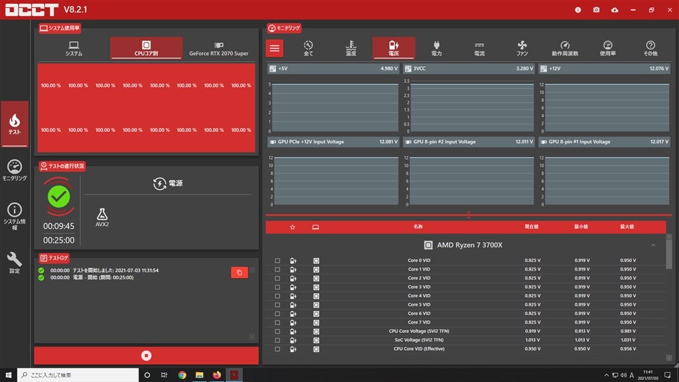Click the AMD Ryzen 7 3700X chip icon

coord(428,245)
